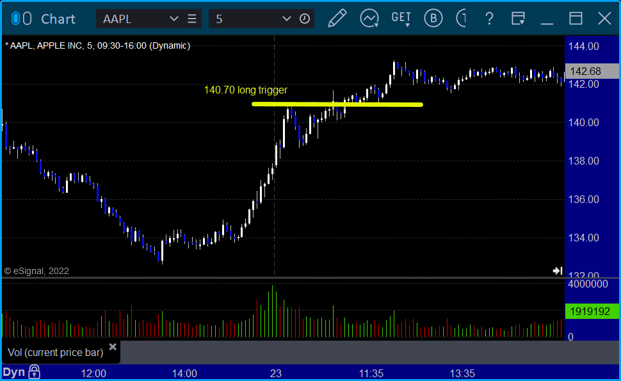Open help with the question mark icon
621x381 pixels.
[x=490, y=19]
